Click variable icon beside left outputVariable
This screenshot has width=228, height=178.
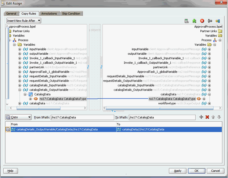click(25, 54)
